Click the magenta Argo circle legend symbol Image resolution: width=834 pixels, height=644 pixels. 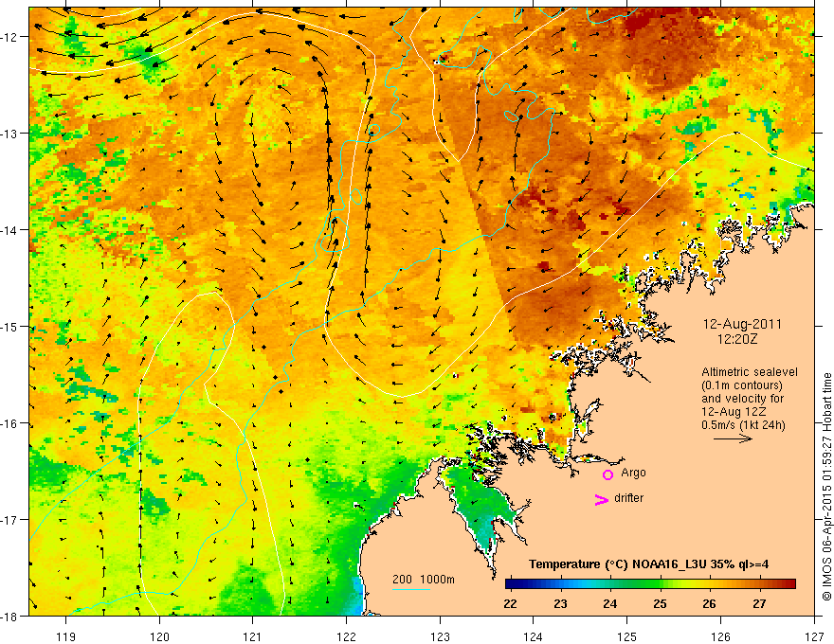(607, 474)
